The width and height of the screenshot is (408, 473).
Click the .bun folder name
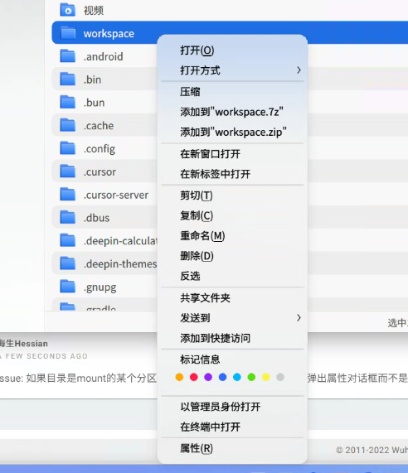point(95,103)
